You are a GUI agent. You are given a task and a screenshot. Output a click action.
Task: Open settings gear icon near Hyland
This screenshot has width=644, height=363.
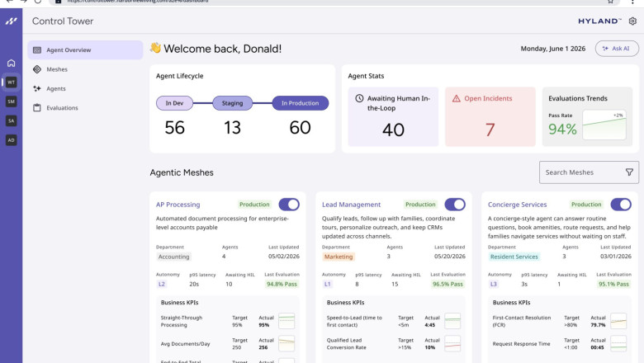tap(632, 21)
